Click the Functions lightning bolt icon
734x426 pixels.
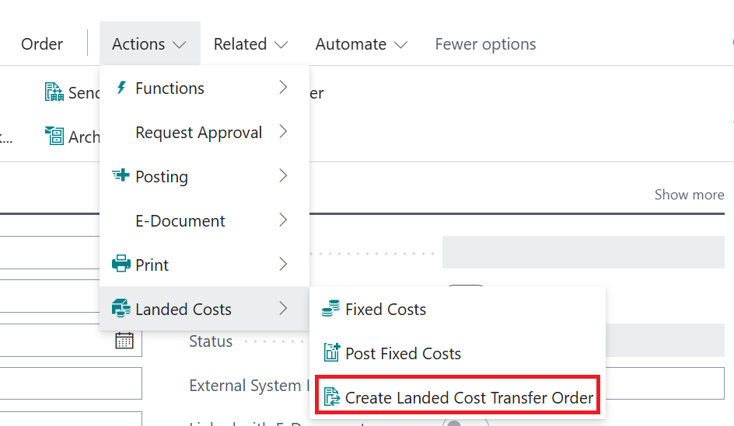(121, 88)
